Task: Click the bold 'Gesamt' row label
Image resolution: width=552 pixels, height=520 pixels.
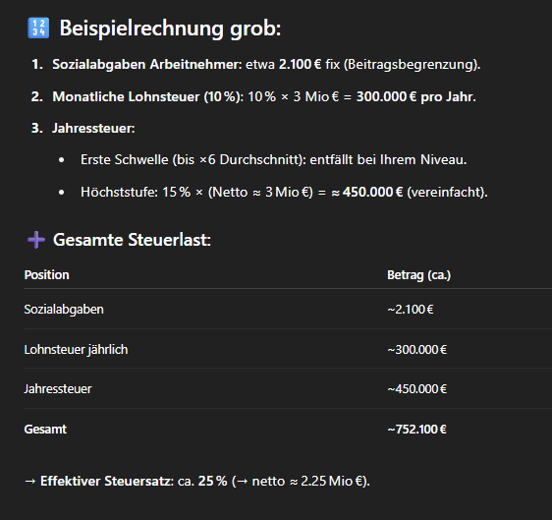Action: (45, 430)
